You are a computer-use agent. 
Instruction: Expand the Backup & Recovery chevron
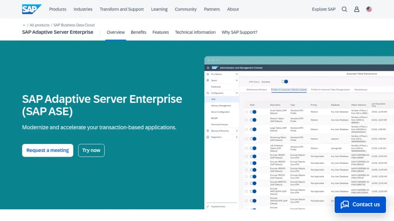[237, 131]
